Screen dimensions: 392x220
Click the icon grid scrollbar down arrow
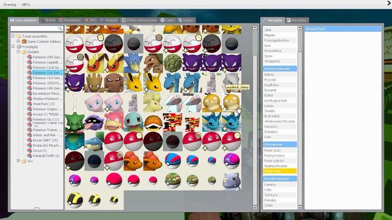point(255,208)
